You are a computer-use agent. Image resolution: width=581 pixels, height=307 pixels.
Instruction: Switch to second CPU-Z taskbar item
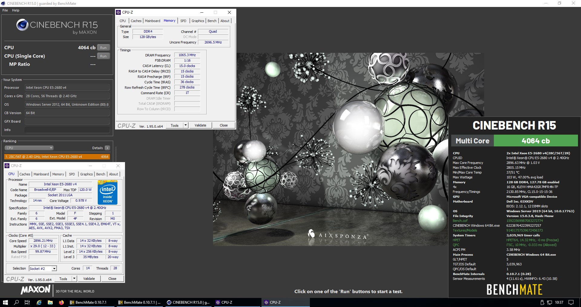(x=286, y=302)
